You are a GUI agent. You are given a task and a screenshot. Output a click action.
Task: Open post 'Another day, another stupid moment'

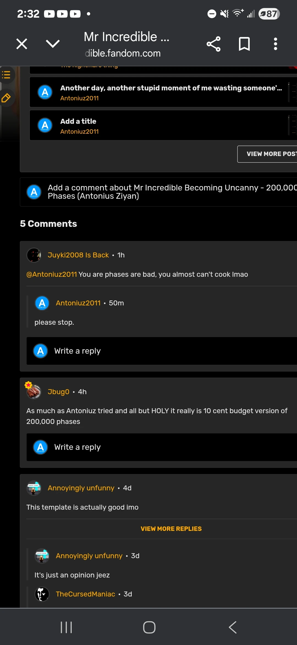coord(171,88)
